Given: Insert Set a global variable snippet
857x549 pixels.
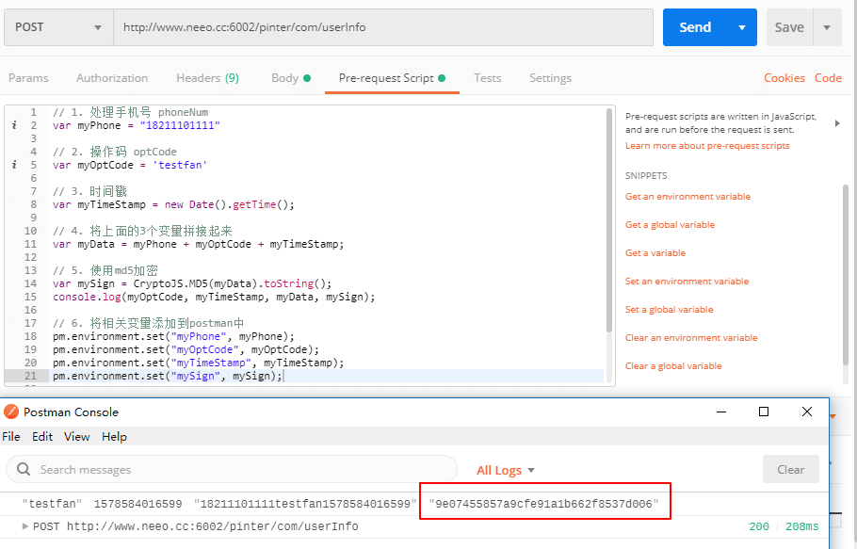Looking at the screenshot, I should pyautogui.click(x=669, y=310).
